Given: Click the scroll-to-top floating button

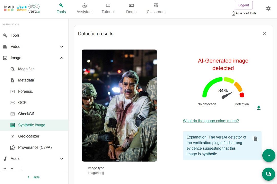Looking at the screenshot, I should point(269,155).
